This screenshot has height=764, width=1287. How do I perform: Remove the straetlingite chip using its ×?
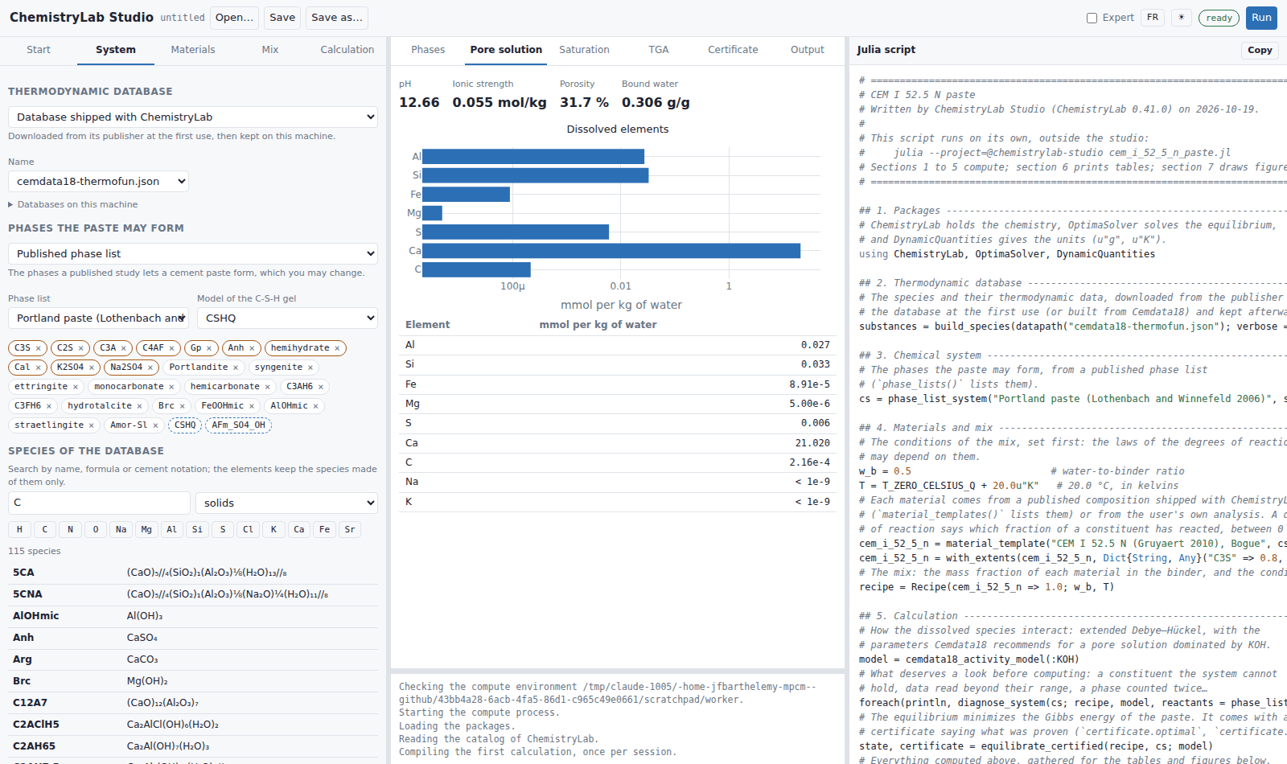click(x=92, y=425)
